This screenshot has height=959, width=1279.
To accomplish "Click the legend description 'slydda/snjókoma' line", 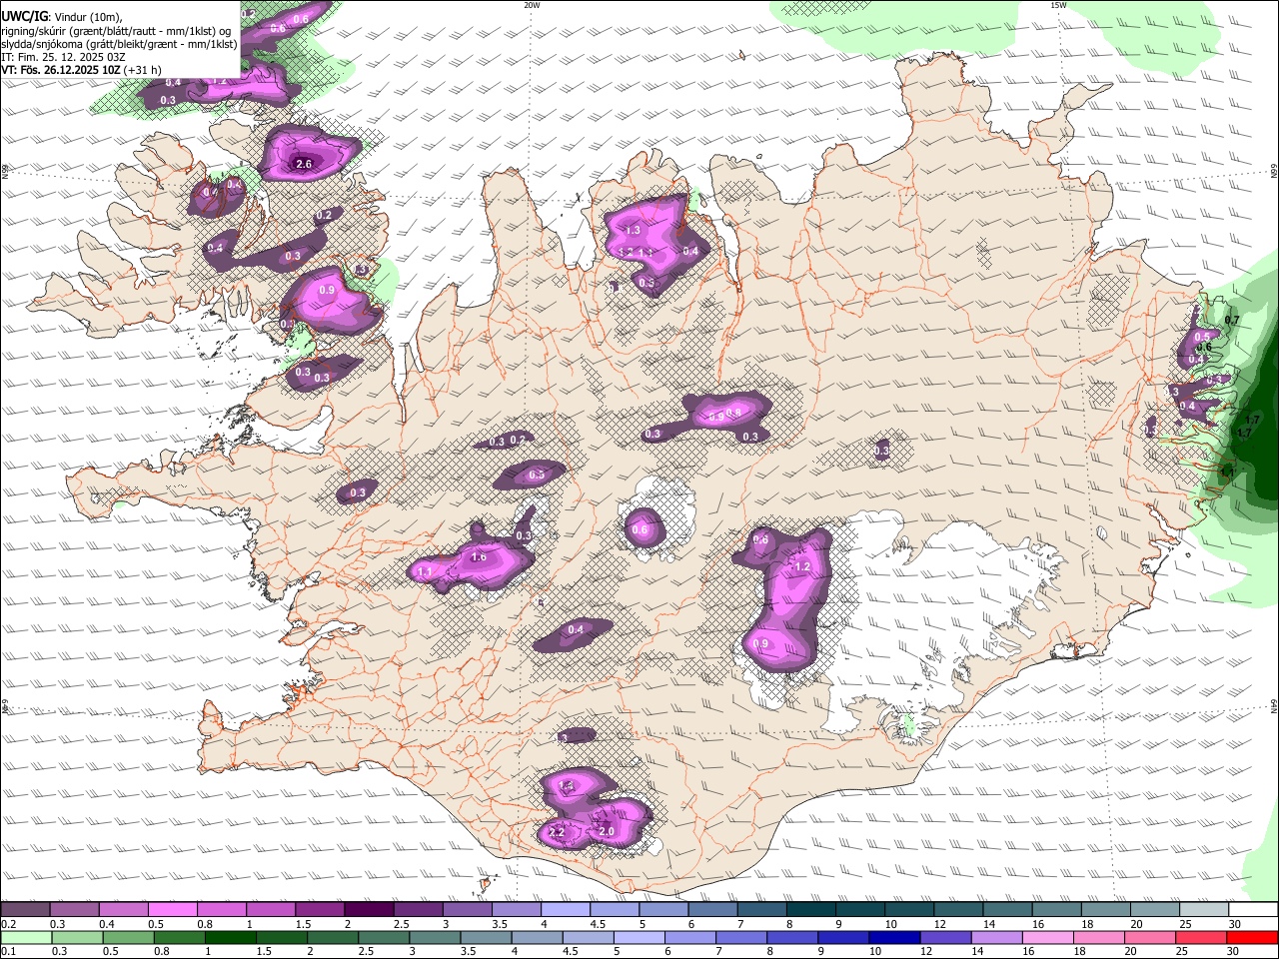I will (x=119, y=44).
